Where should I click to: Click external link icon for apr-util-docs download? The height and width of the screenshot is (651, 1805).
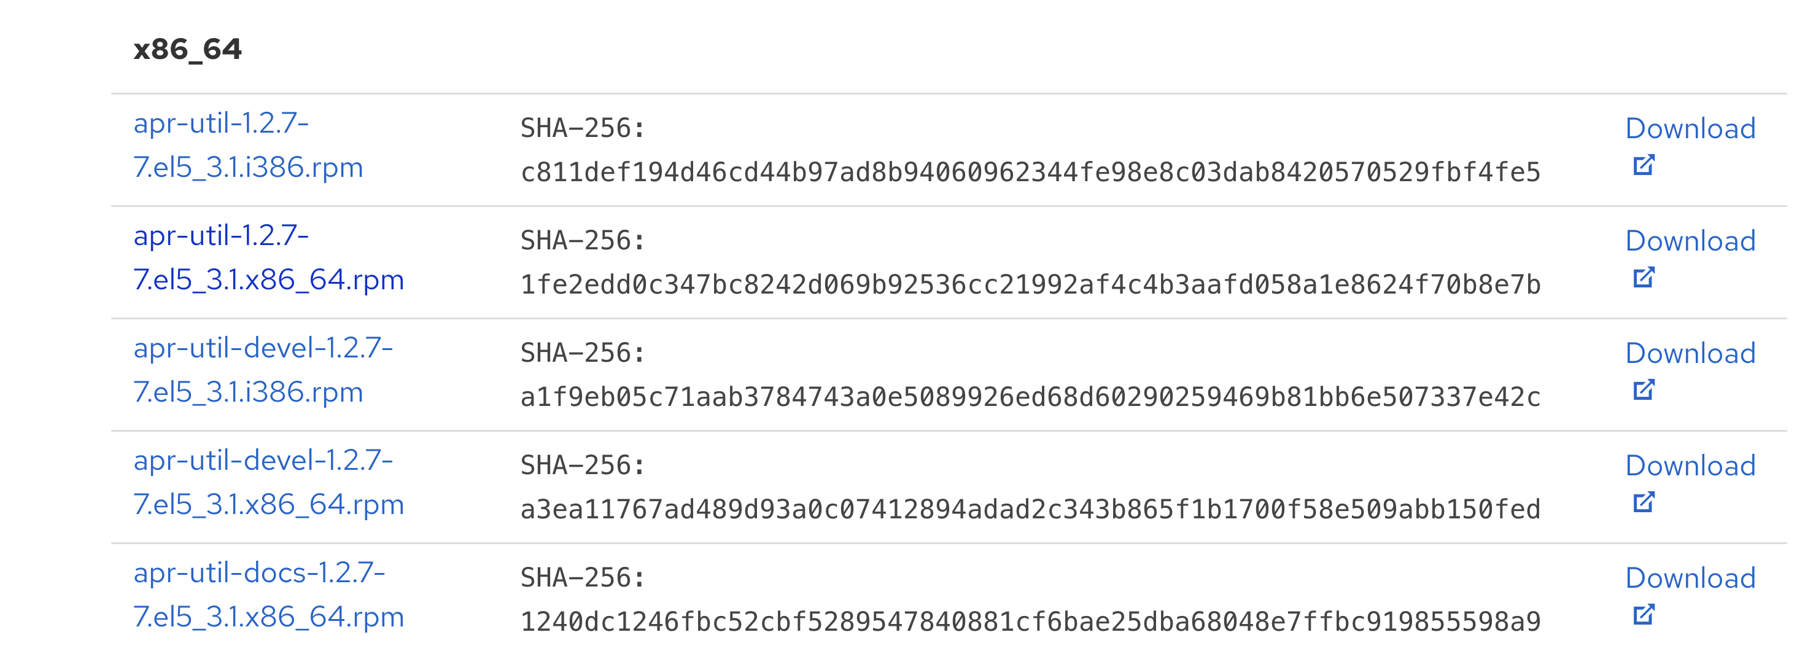pos(1643,615)
